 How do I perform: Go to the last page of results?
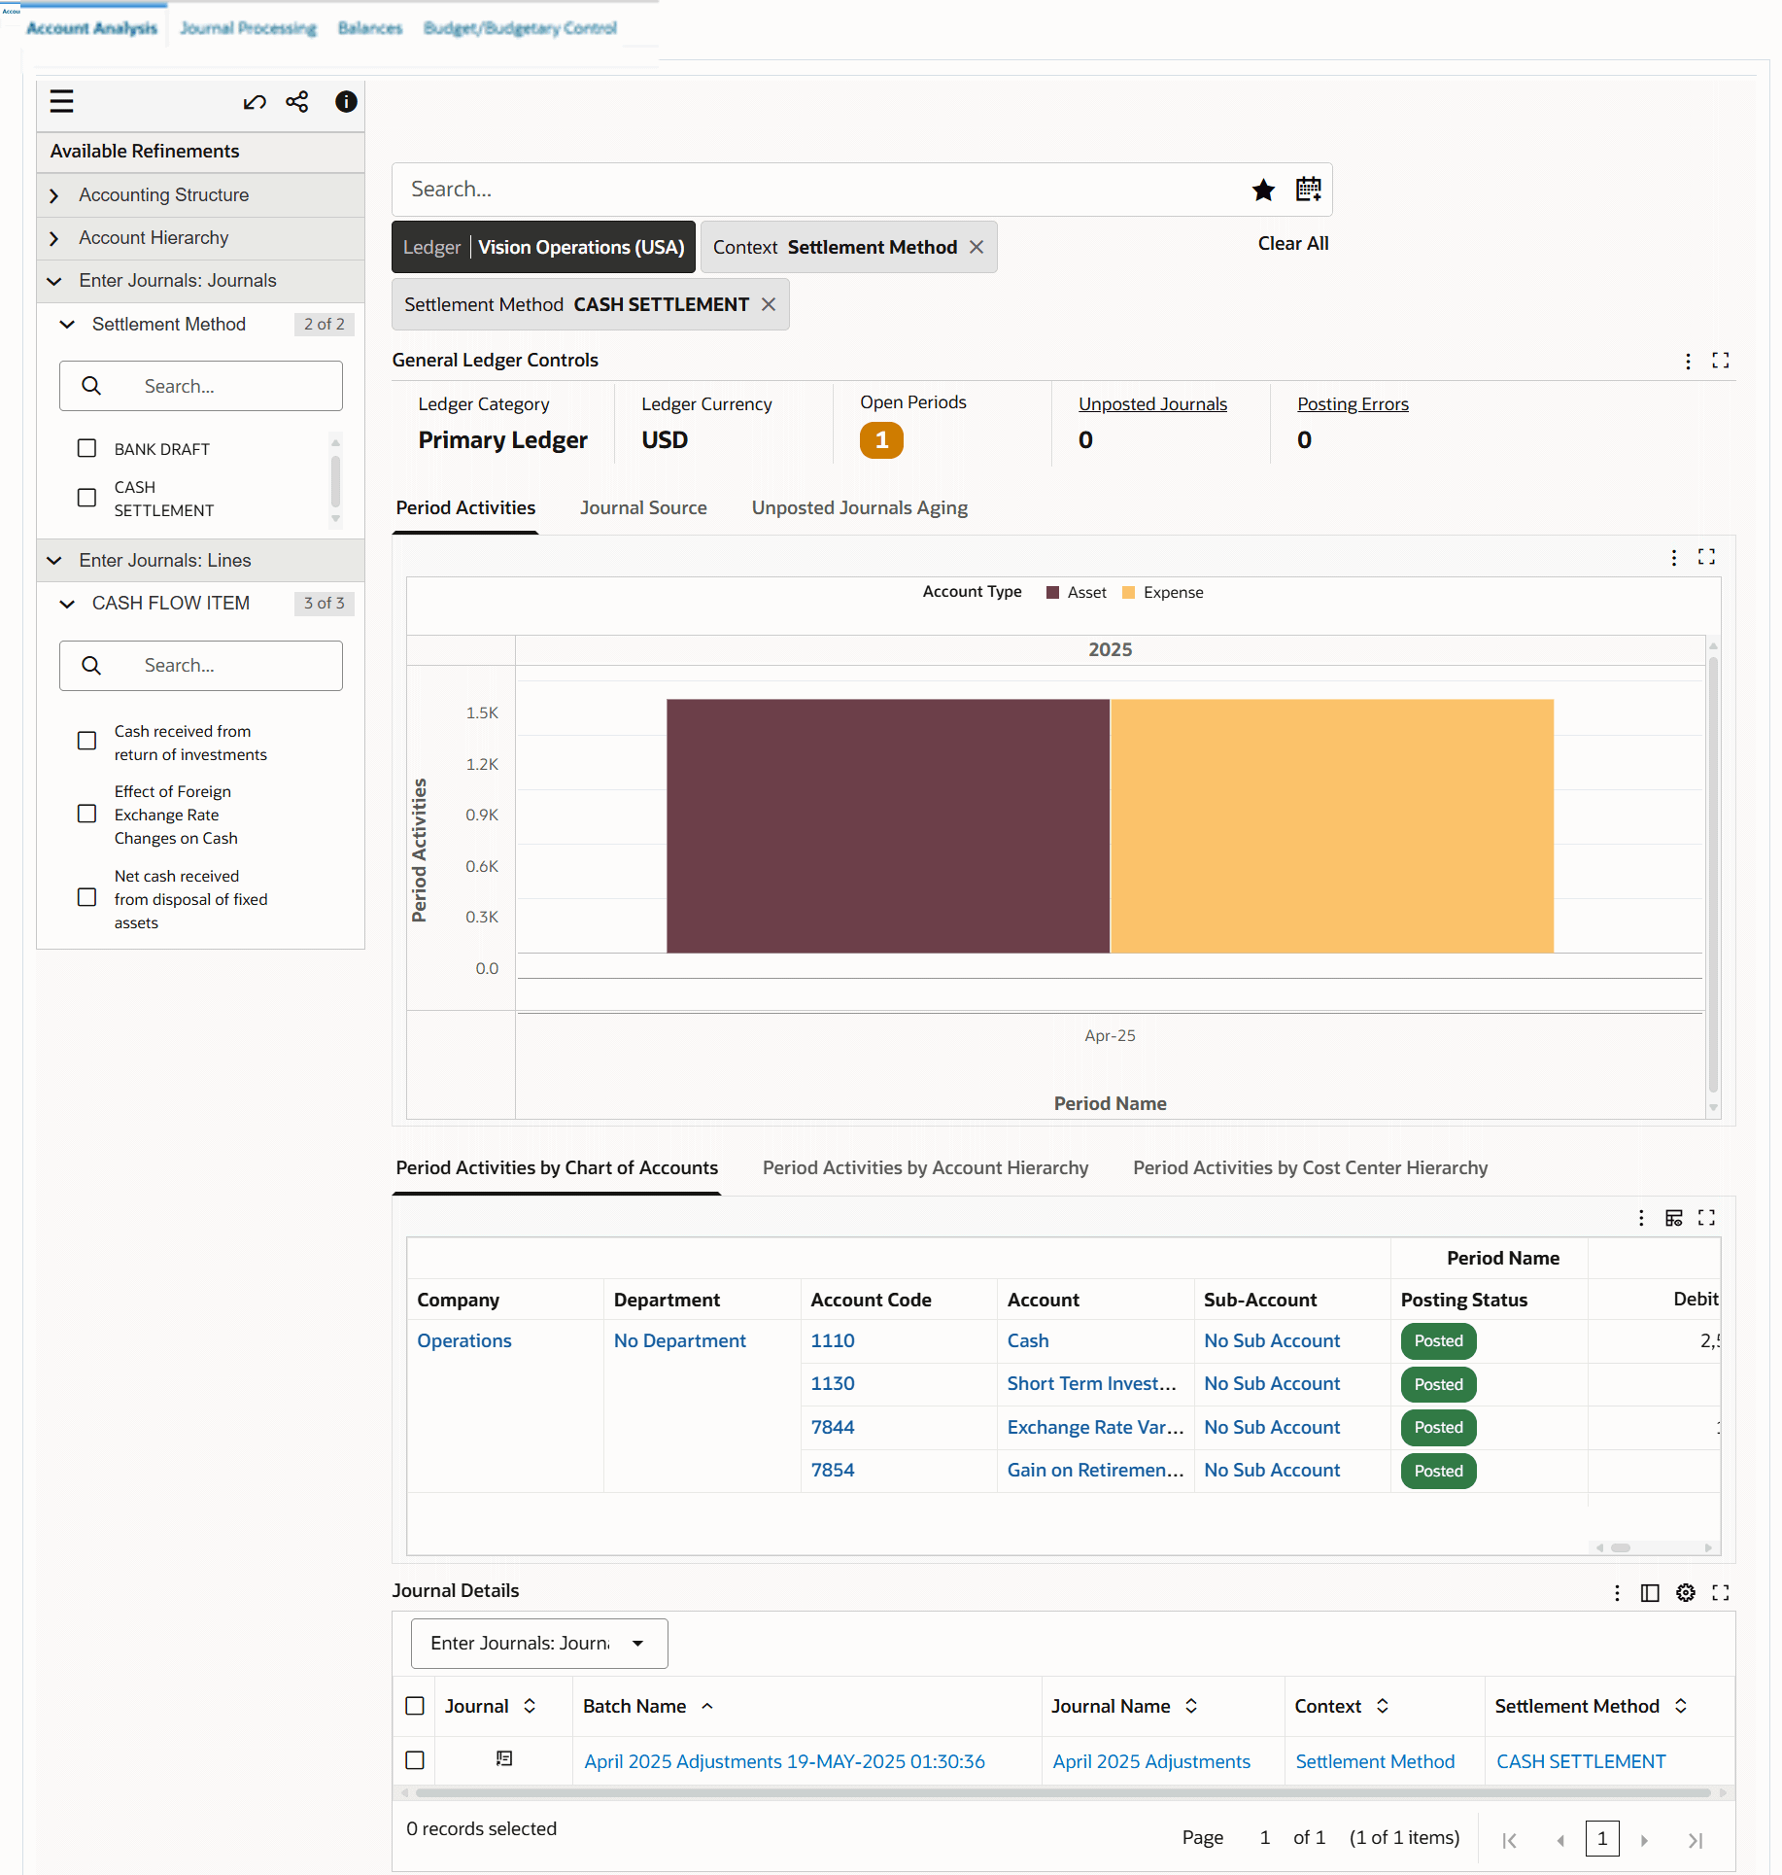[1696, 1840]
